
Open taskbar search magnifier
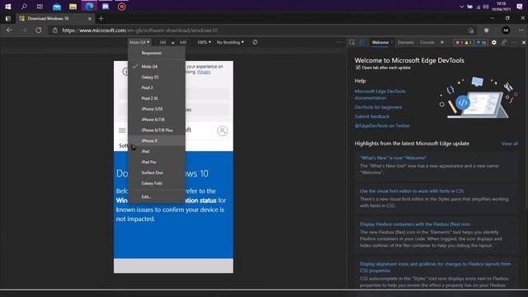point(24,7)
